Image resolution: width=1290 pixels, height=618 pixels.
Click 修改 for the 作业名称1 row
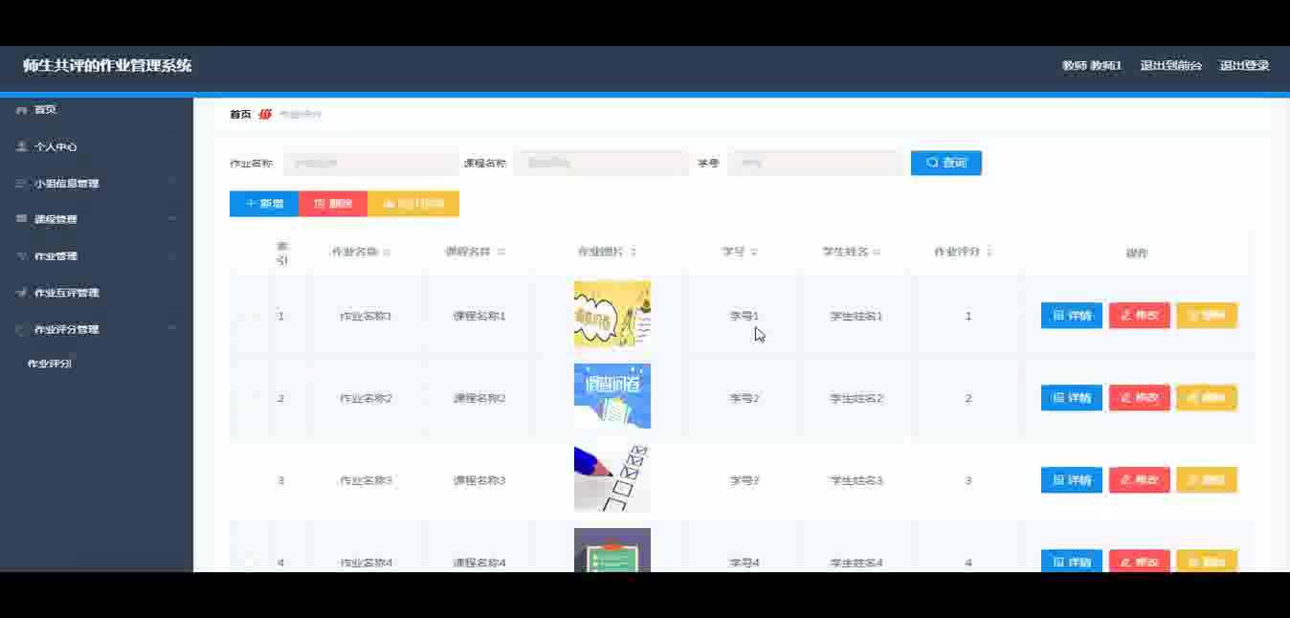pos(1140,316)
